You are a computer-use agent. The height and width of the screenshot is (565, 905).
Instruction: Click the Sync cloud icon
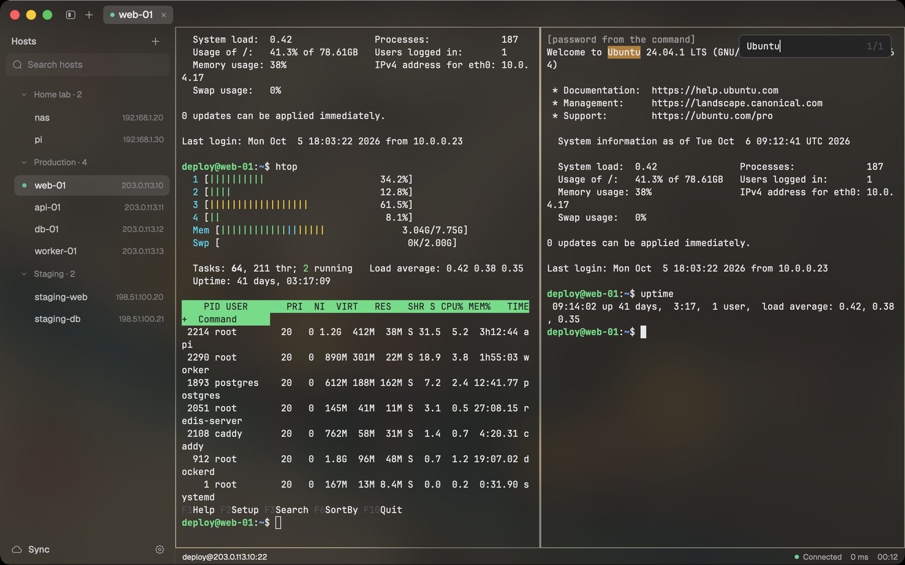coord(17,549)
